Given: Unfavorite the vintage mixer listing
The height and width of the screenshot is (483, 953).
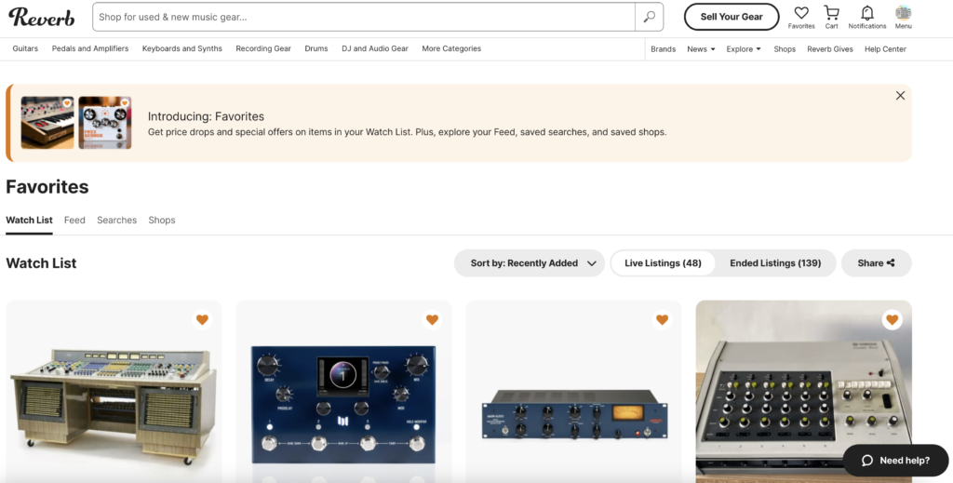Looking at the screenshot, I should tap(892, 320).
